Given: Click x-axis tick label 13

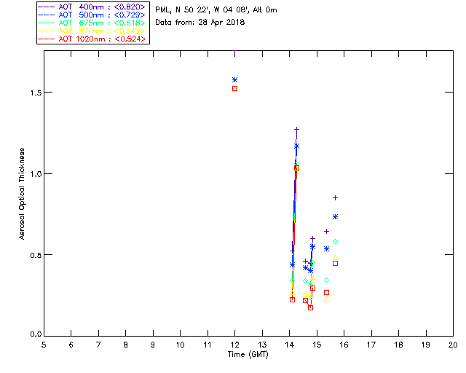Looking at the screenshot, I should coord(262,345).
